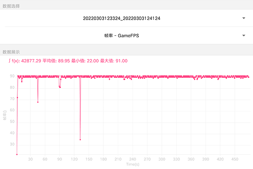Click the arrow beside the session timestamp
The height and width of the screenshot is (169, 253).
point(244,19)
